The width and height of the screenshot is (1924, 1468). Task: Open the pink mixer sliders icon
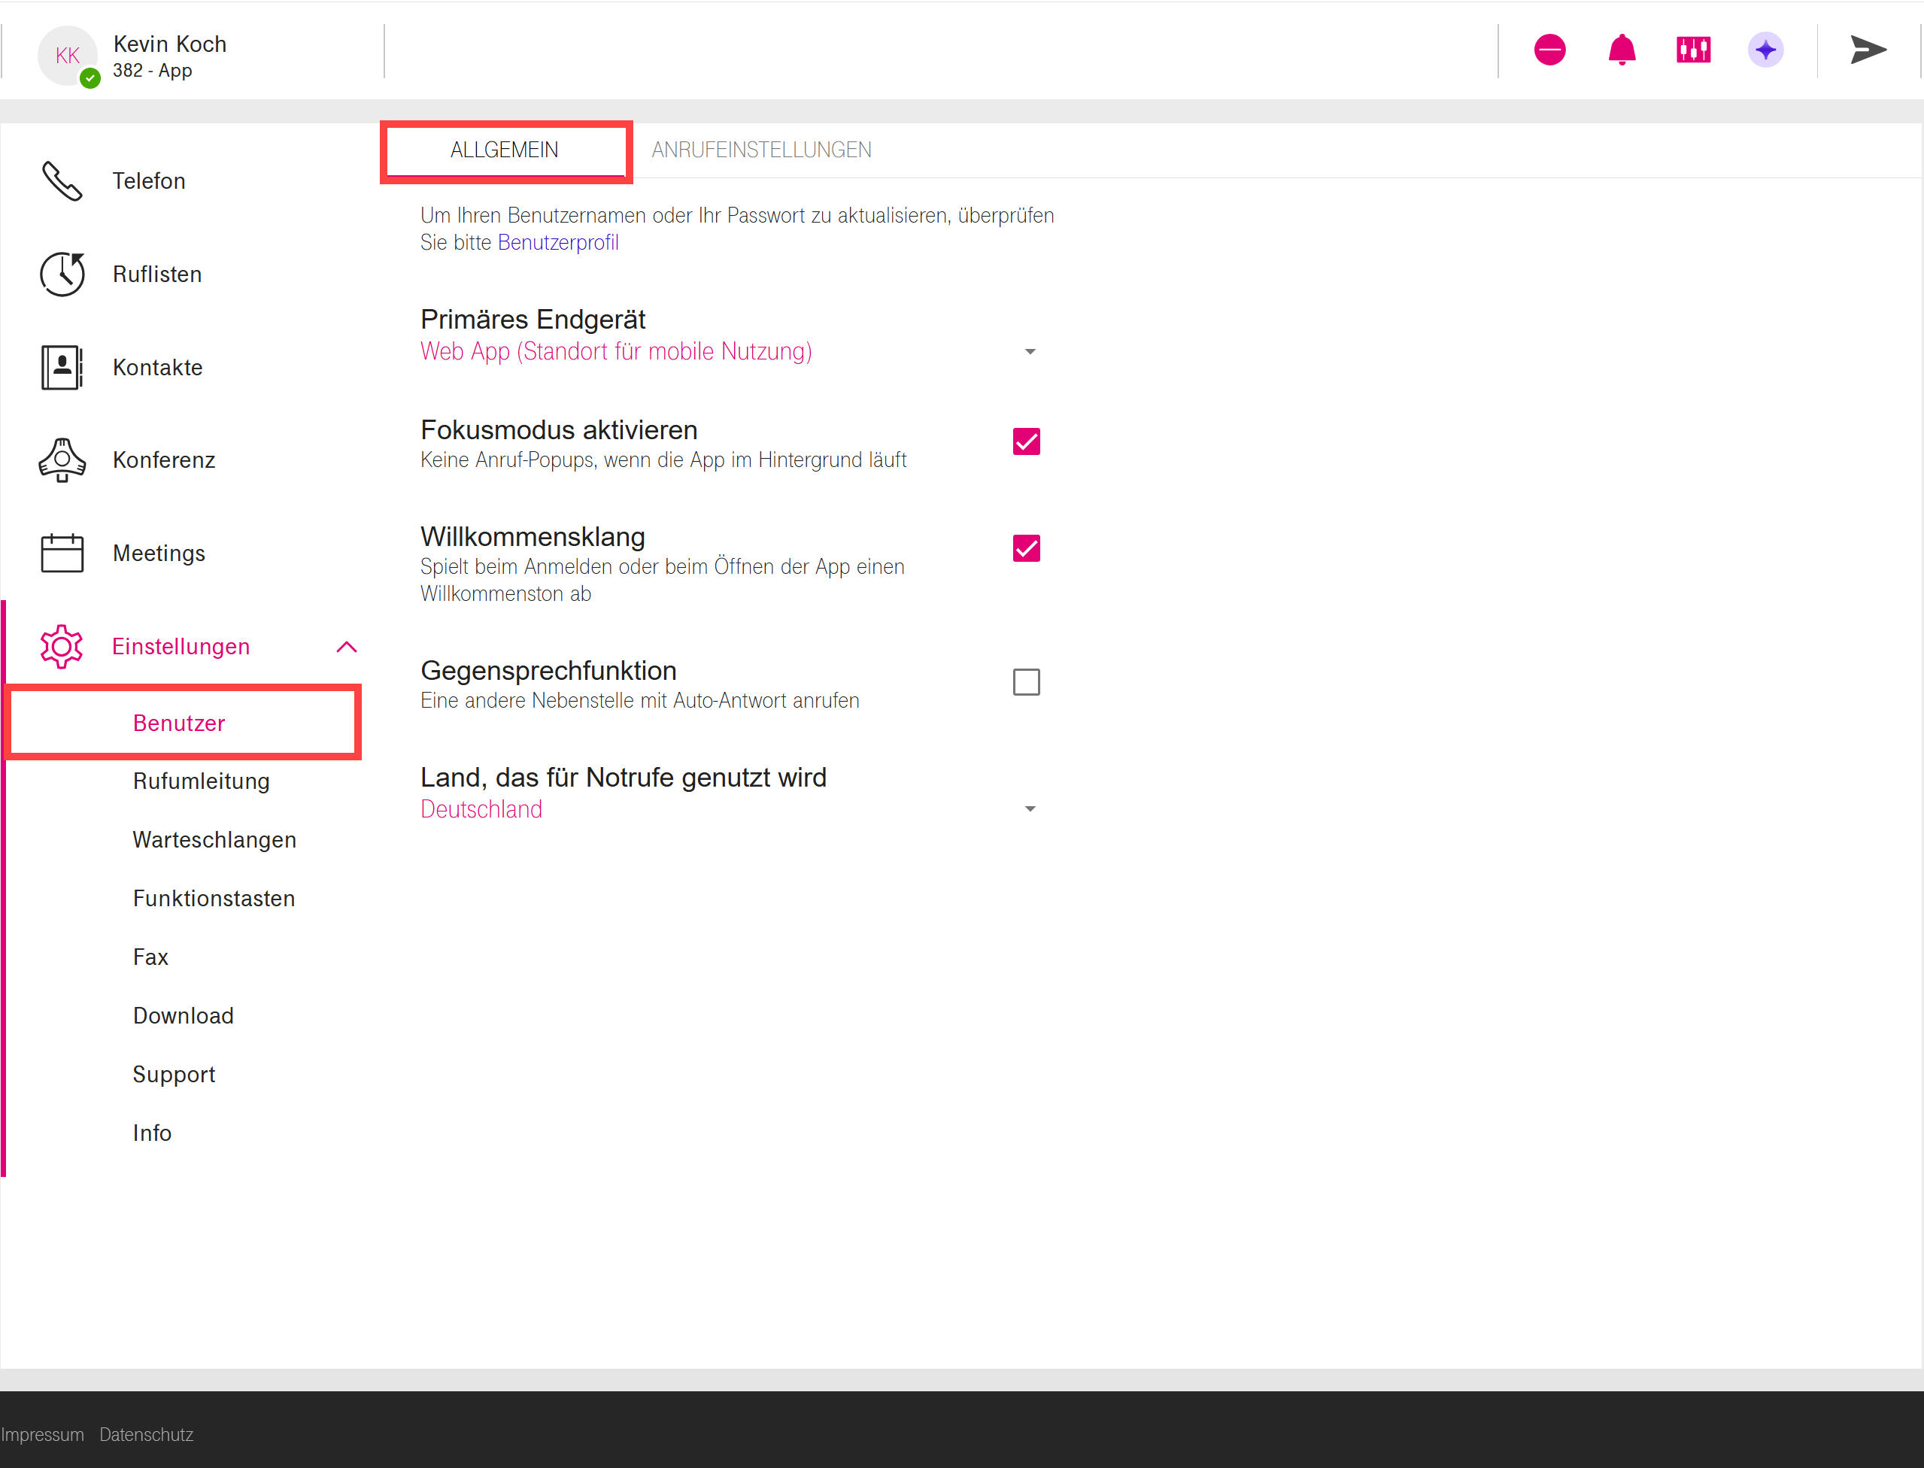pos(1692,50)
